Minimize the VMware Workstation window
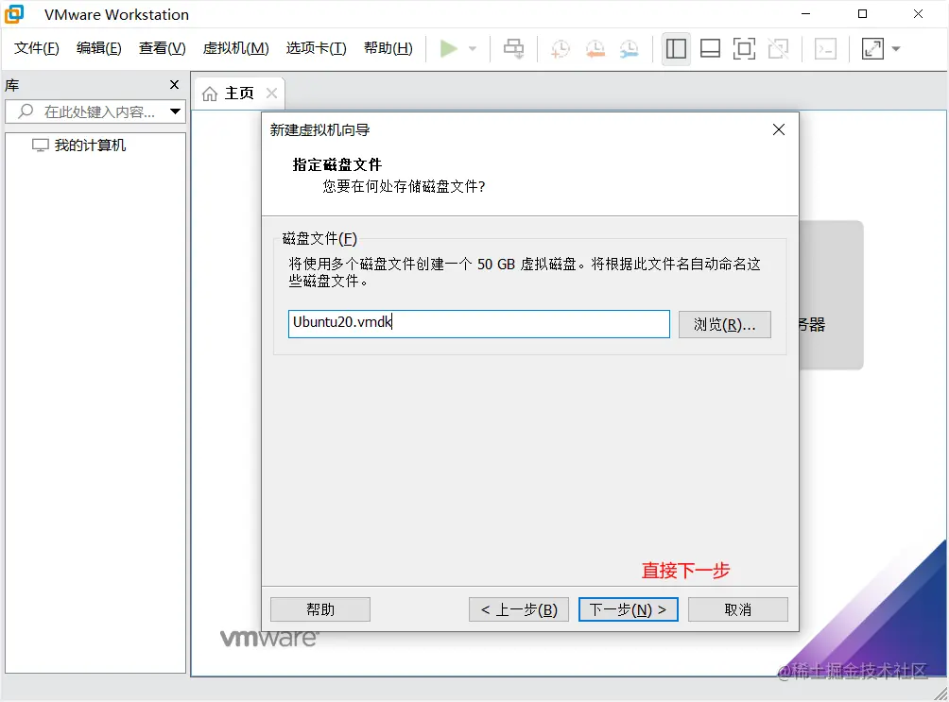This screenshot has width=949, height=702. pos(805,14)
